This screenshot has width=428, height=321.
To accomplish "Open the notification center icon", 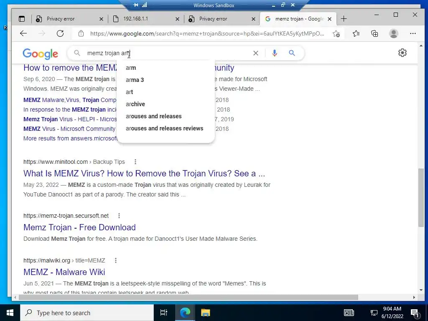I will coord(415,313).
